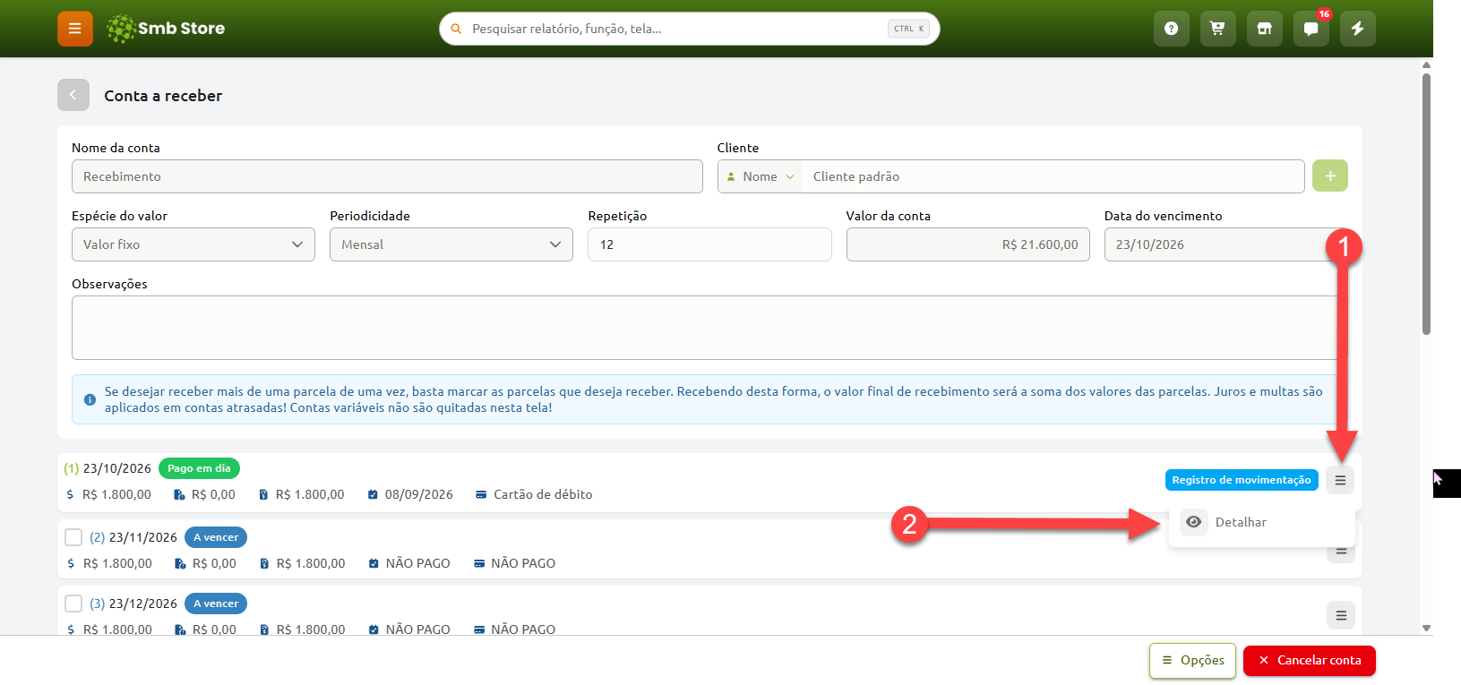The width and height of the screenshot is (1461, 685).
Task: Click the page scrollbar thumb
Action: [x=1427, y=203]
